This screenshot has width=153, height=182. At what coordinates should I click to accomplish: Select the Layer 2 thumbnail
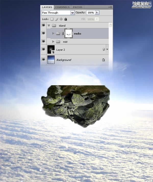click(51, 49)
